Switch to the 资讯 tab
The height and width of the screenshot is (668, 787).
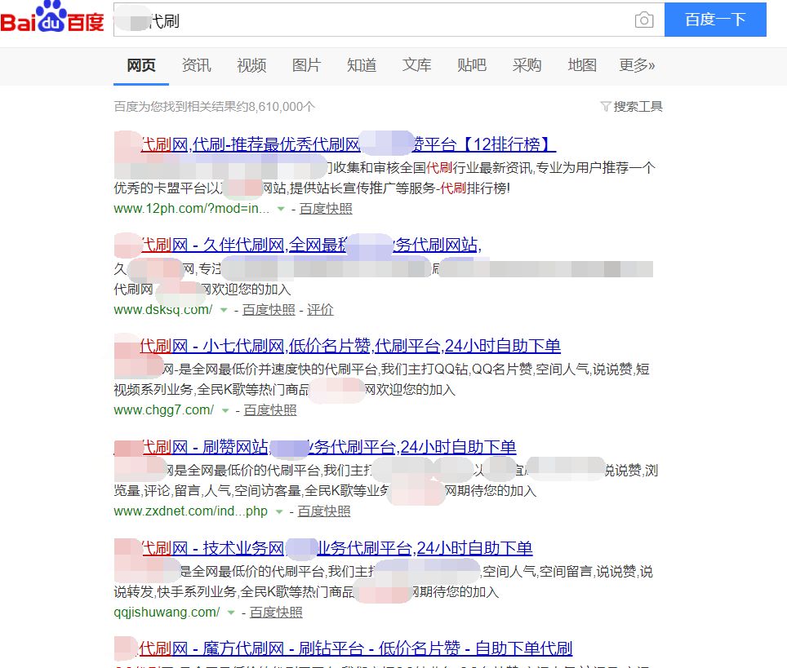click(196, 65)
